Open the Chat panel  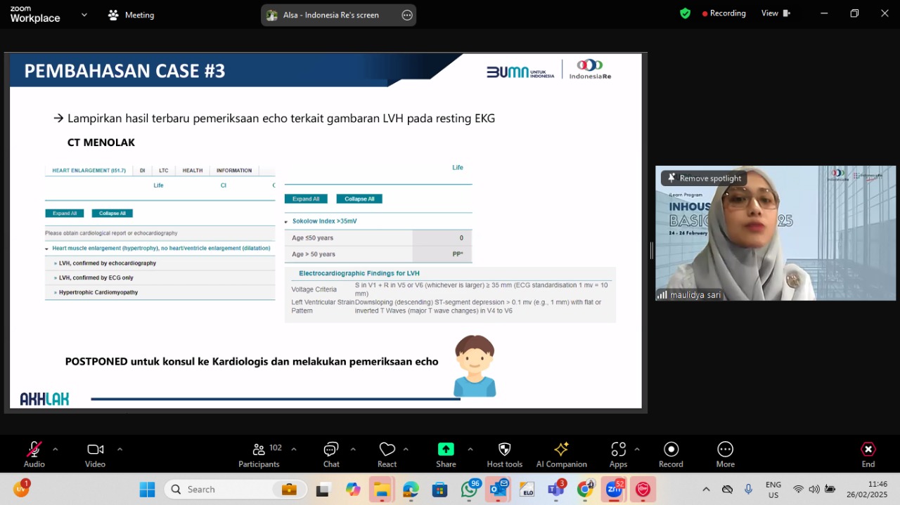click(331, 454)
